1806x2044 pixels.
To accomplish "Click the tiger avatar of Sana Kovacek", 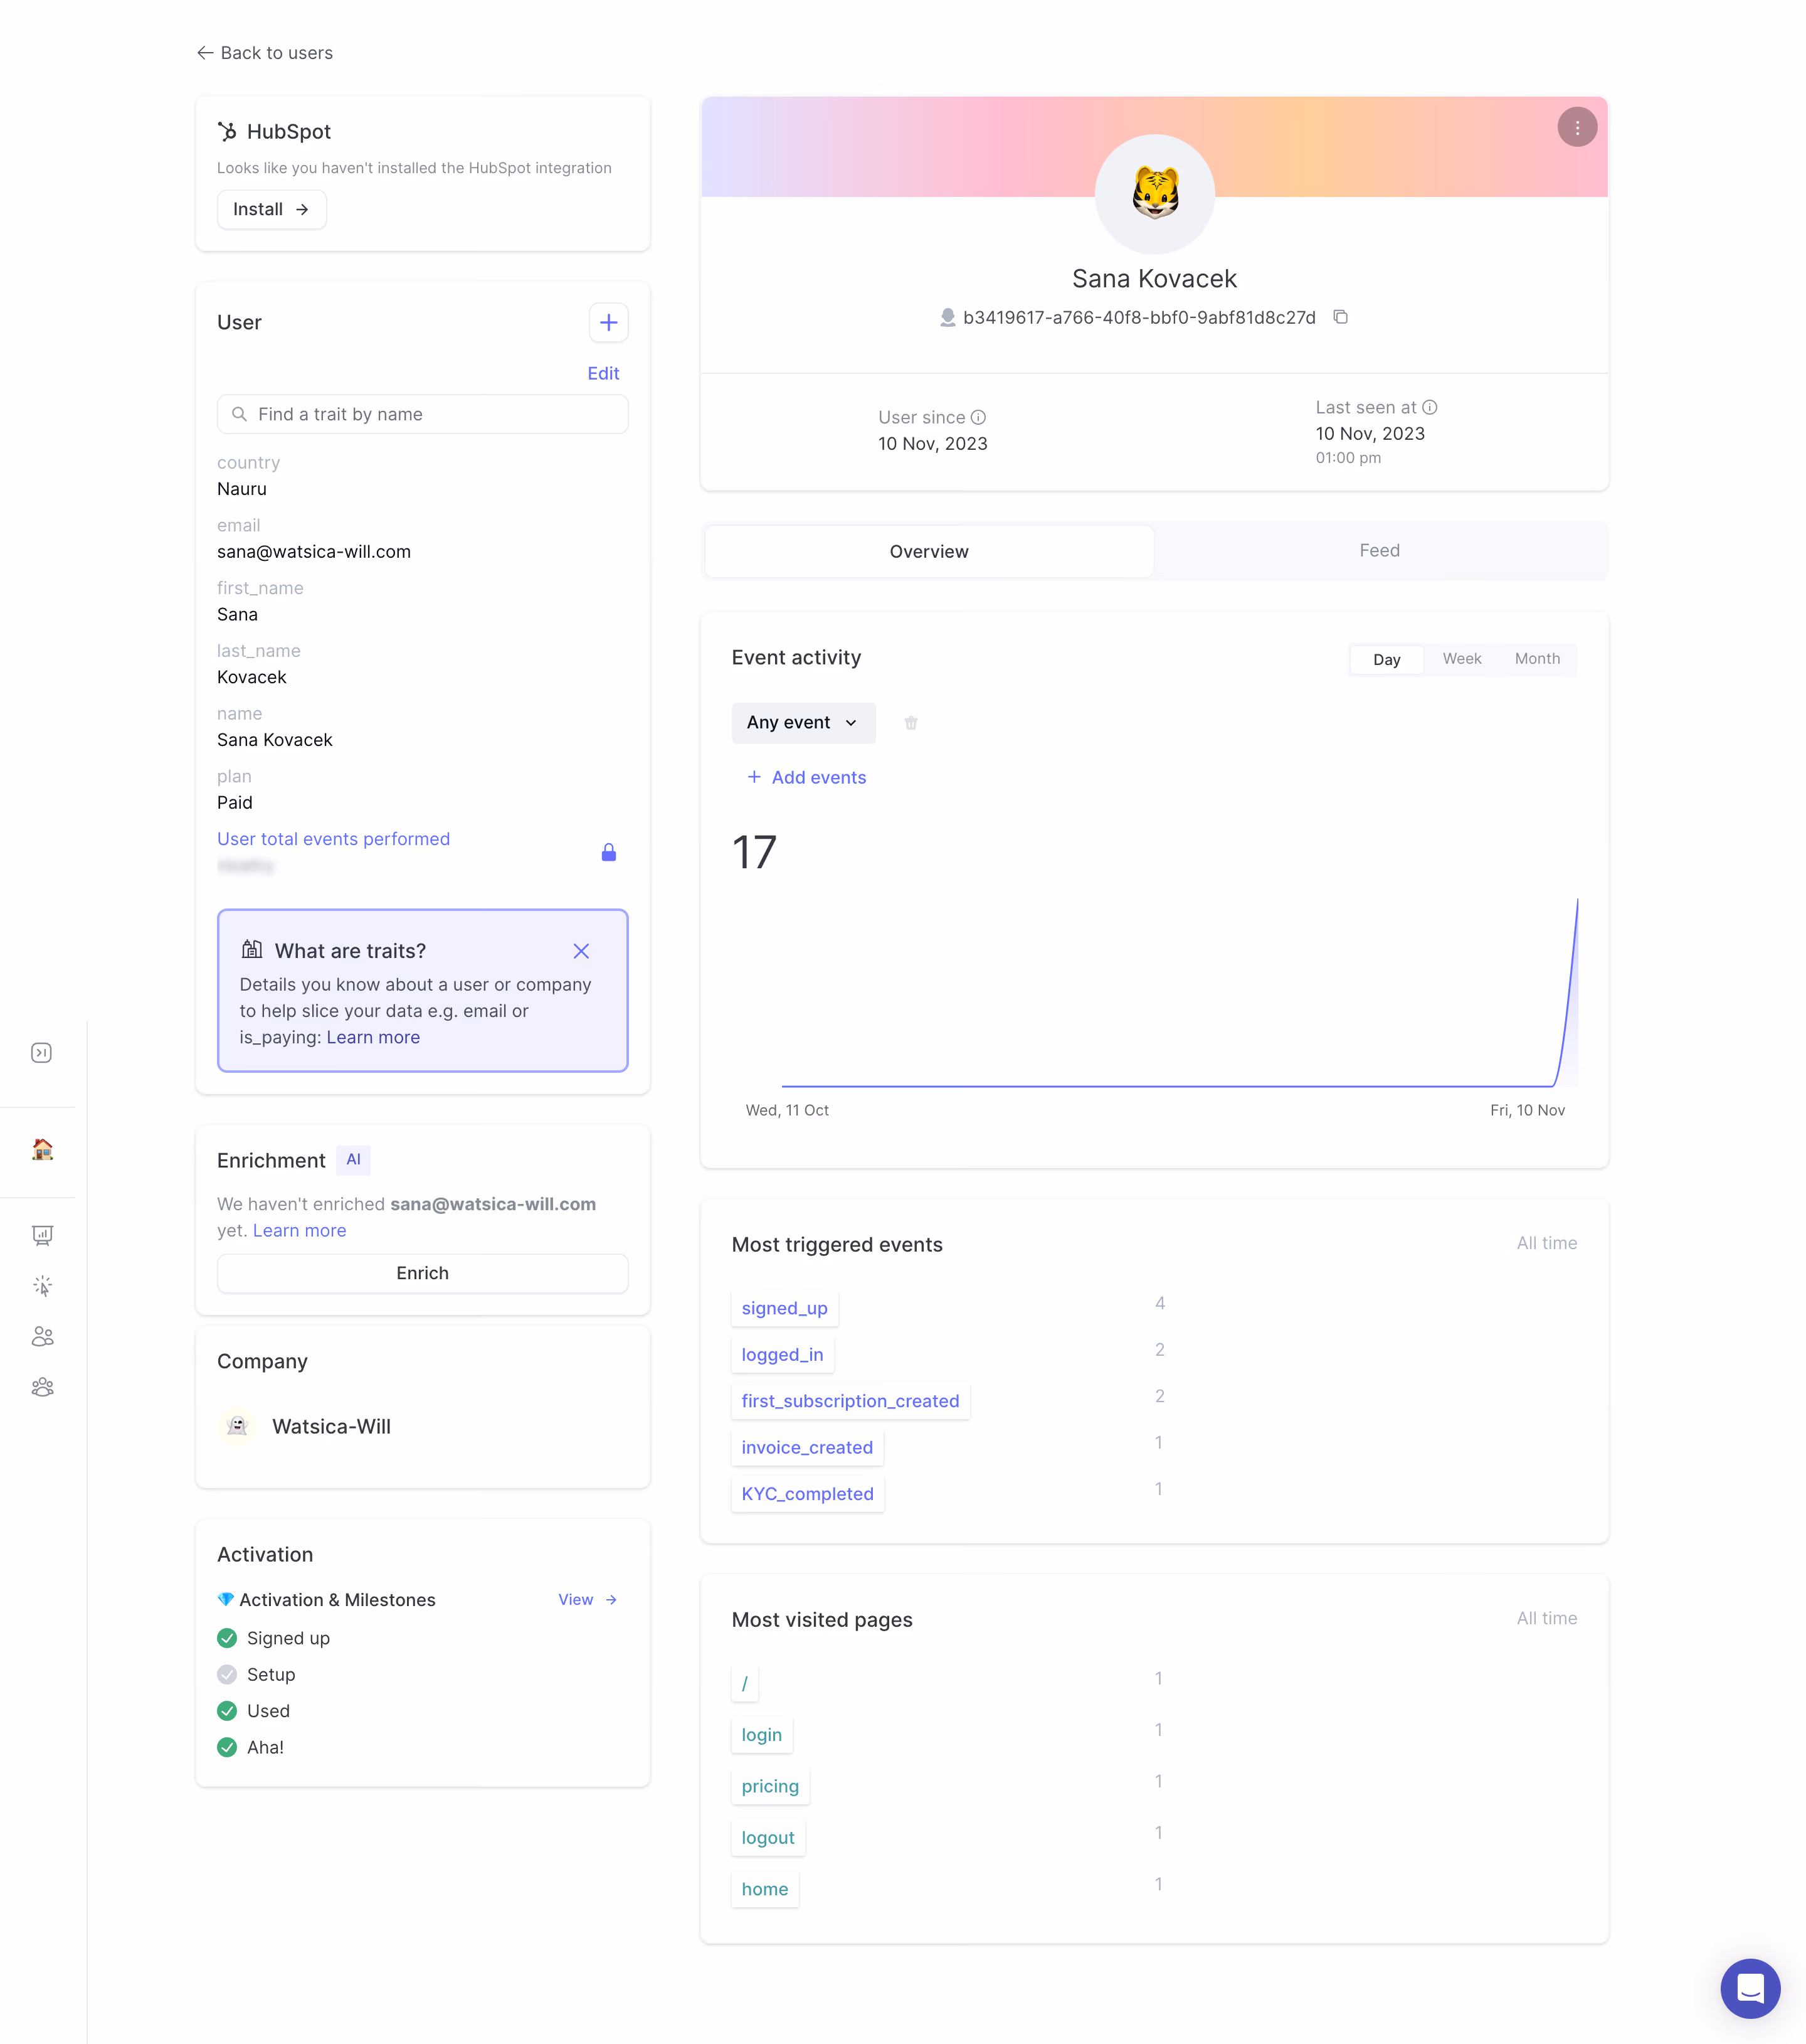I will click(1154, 194).
